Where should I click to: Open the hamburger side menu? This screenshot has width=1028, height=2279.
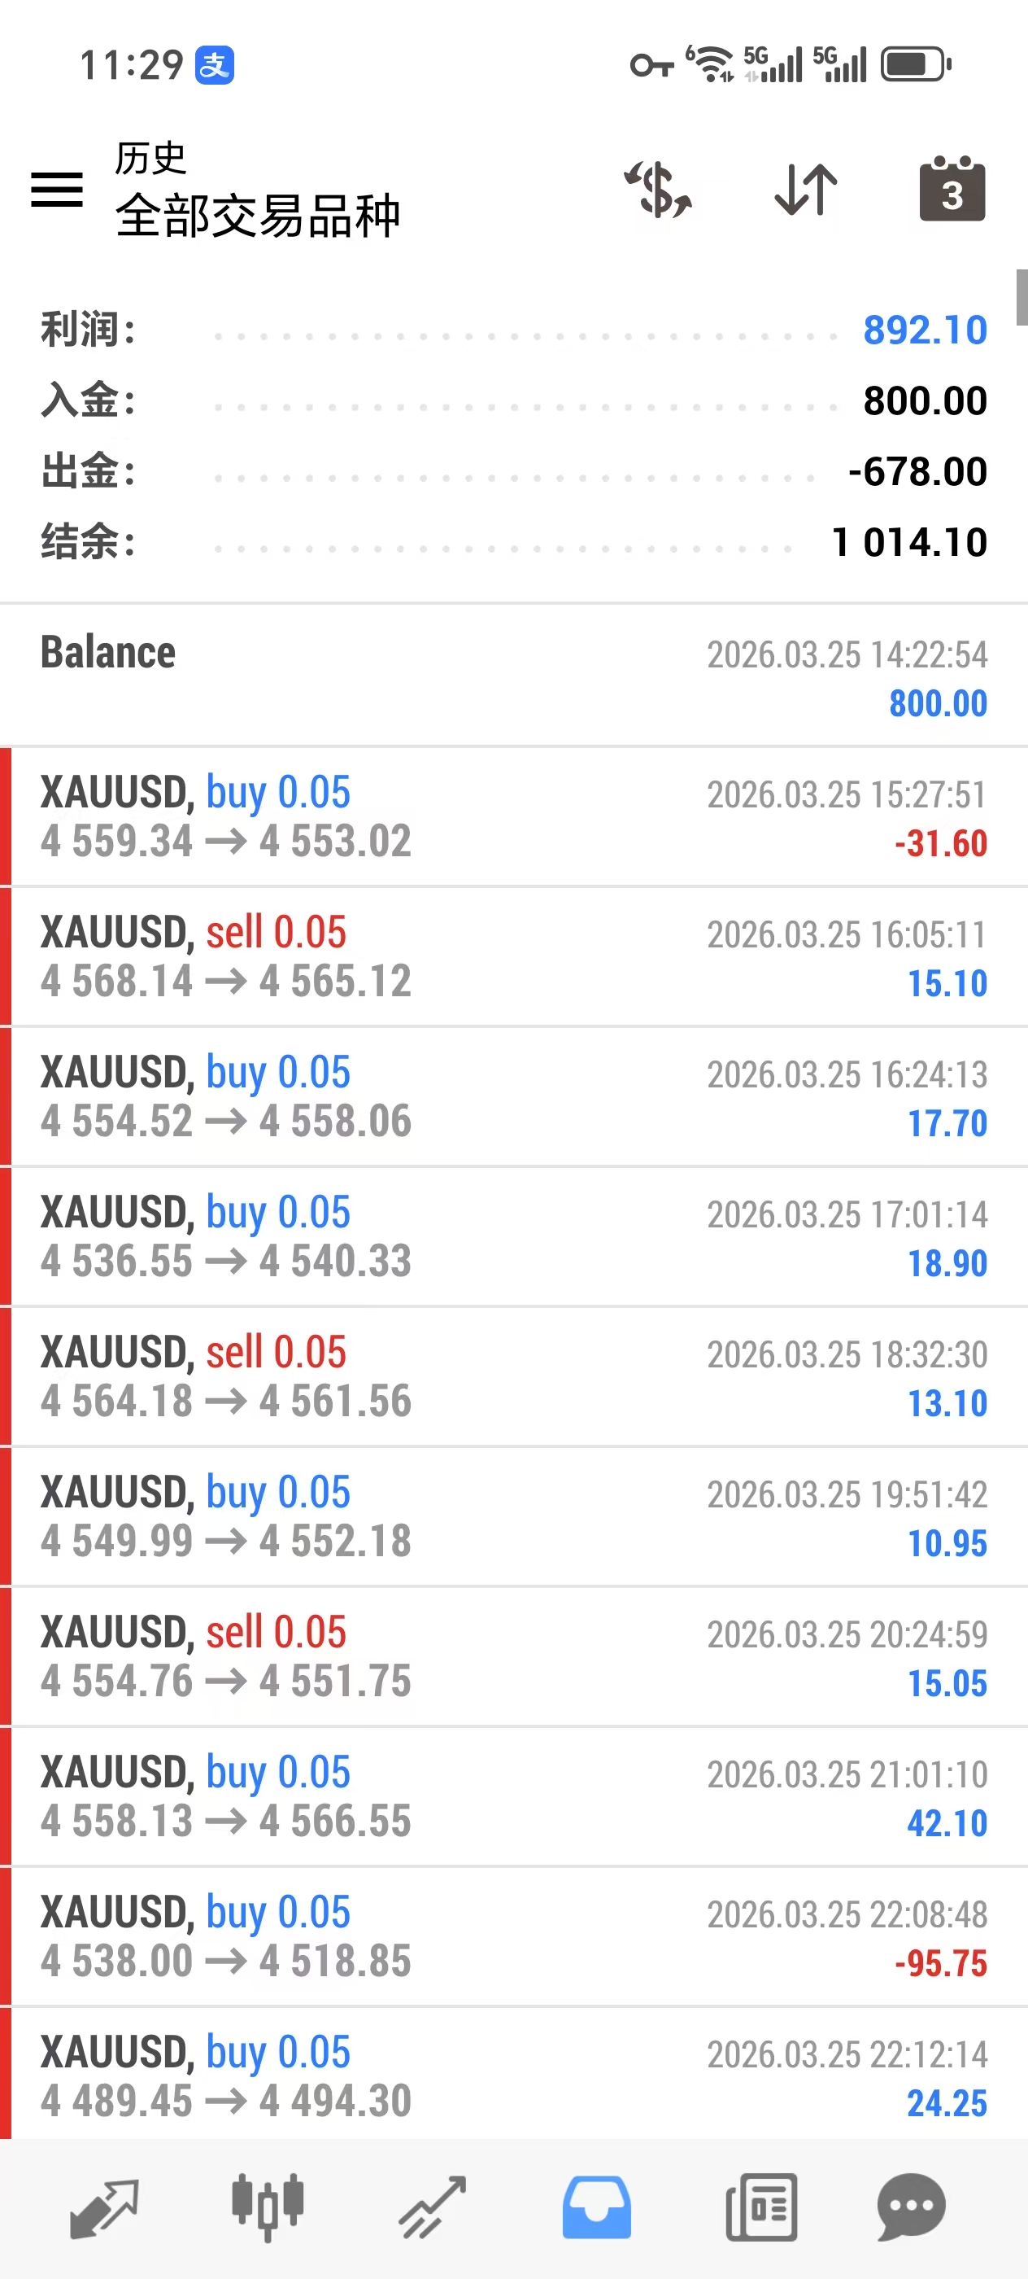(x=57, y=190)
